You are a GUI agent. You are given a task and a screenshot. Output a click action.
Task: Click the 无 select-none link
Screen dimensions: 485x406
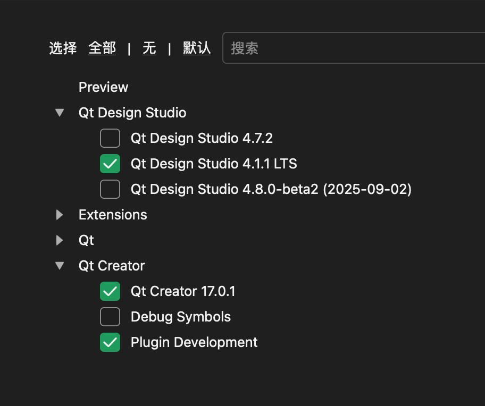tap(149, 48)
